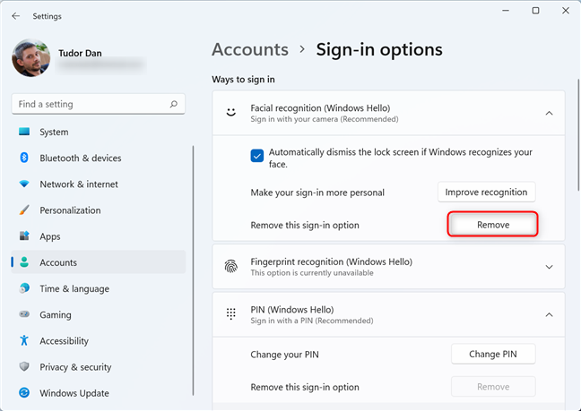
Task: Click the greyed Remove button under PIN
Action: pos(493,387)
